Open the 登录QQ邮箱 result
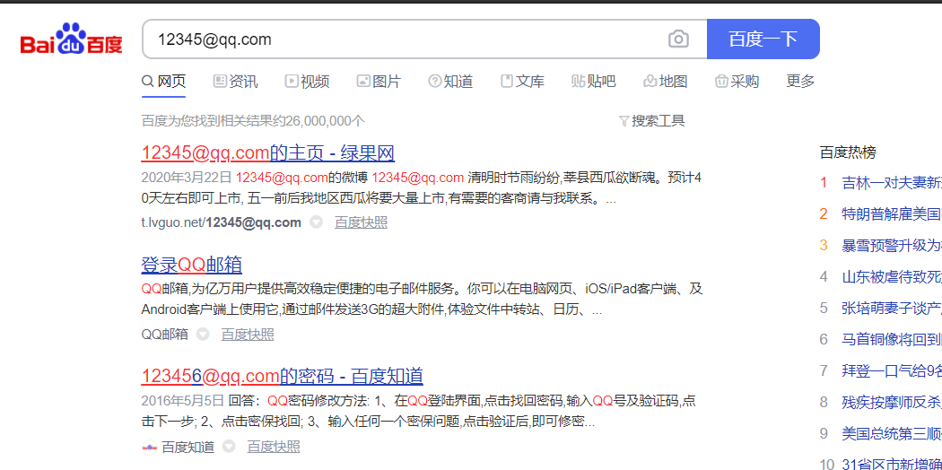 pos(192,265)
